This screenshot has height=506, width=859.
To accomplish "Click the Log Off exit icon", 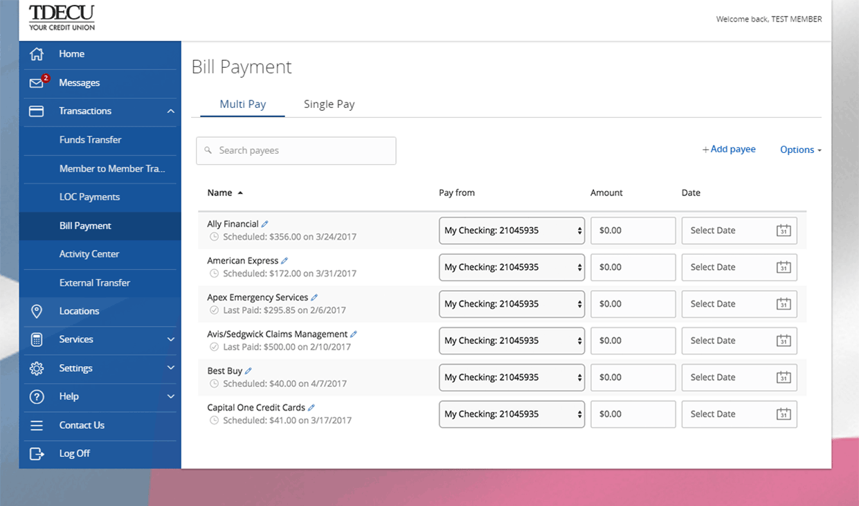I will pyautogui.click(x=37, y=454).
